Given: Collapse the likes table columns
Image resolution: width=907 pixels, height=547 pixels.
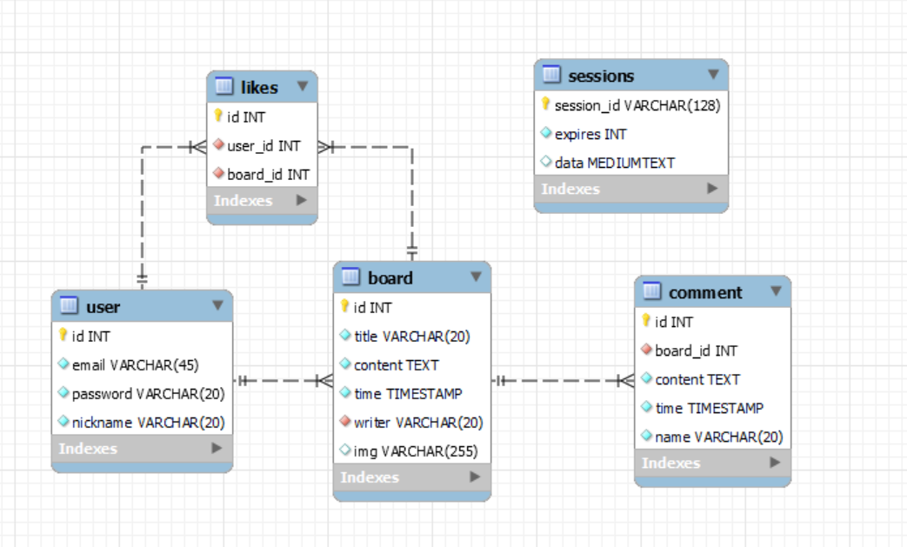Looking at the screenshot, I should tap(302, 86).
